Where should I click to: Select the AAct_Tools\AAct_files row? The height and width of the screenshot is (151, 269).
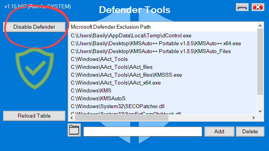tap(163, 67)
